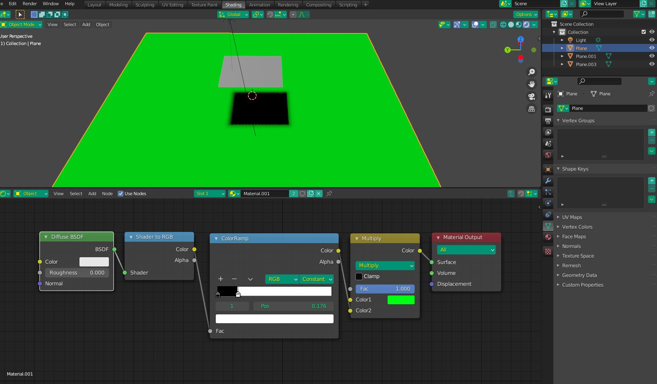Open the Tool properties tab

coord(548,95)
